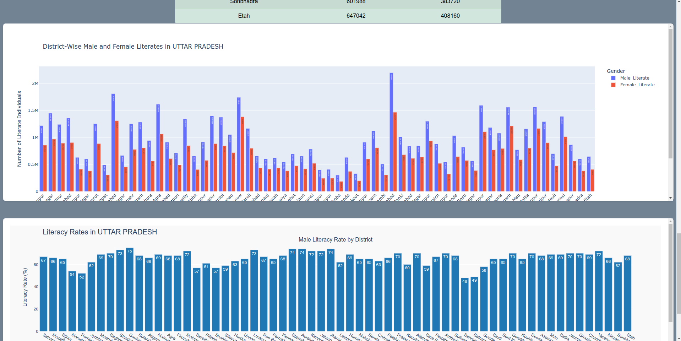681x341 pixels.
Task: Click the 'Male Literacy Rate by District' subtitle
Action: tap(336, 240)
